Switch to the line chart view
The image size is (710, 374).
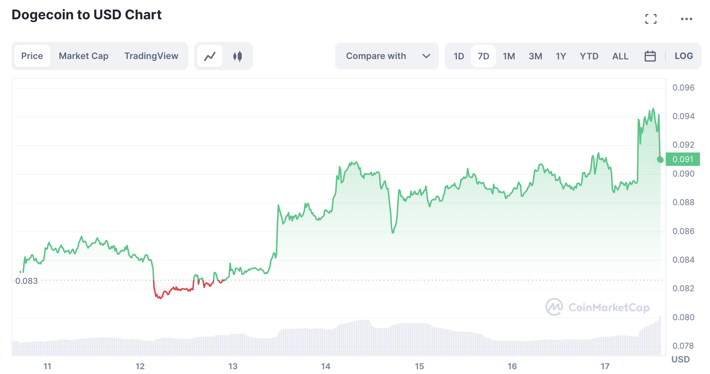click(210, 56)
